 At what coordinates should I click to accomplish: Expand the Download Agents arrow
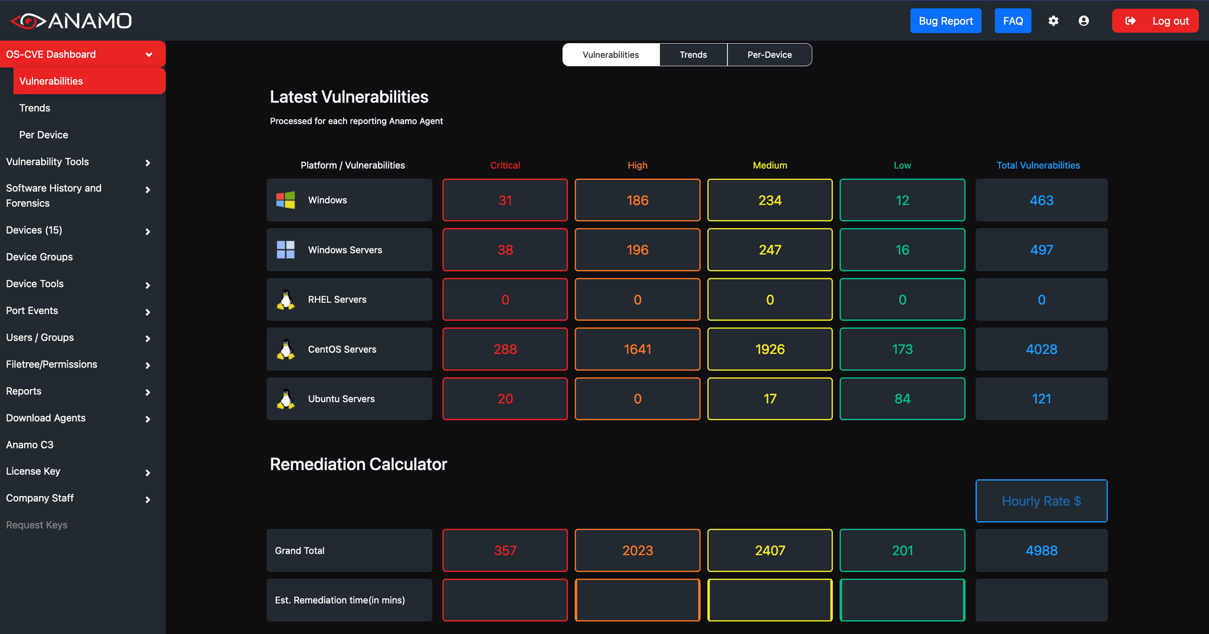click(x=148, y=419)
